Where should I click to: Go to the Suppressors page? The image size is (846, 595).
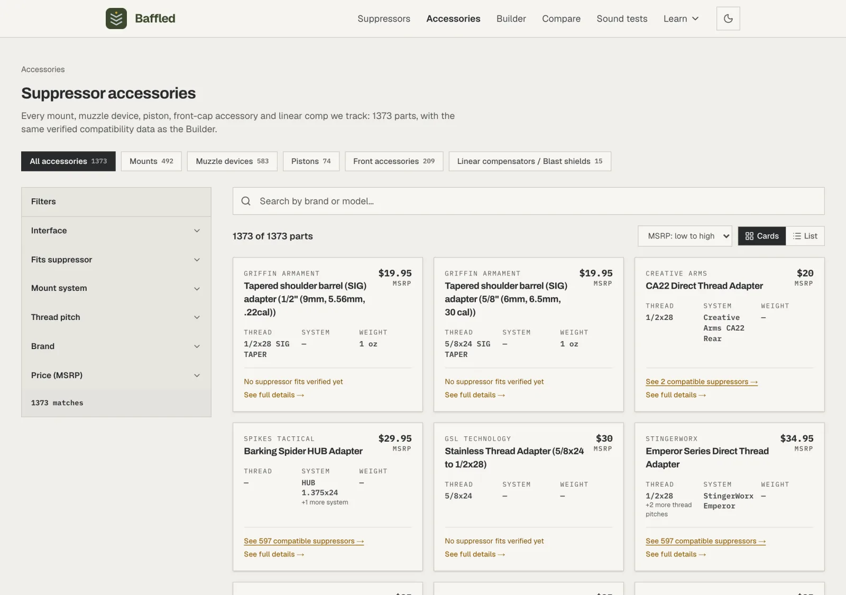[384, 19]
